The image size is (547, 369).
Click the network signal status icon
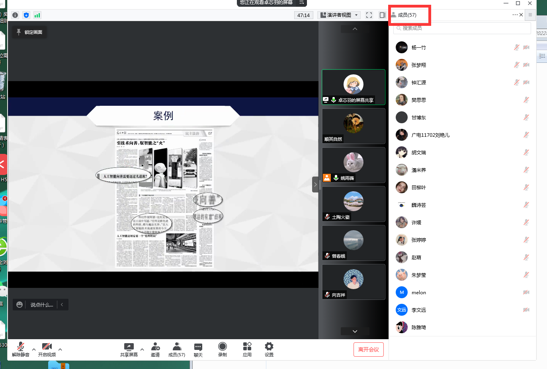point(37,15)
